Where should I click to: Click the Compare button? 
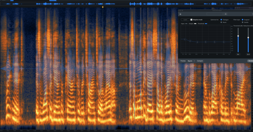[200, 61]
